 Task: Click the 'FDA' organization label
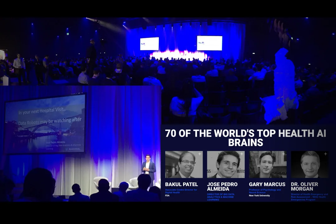pyautogui.click(x=167, y=195)
